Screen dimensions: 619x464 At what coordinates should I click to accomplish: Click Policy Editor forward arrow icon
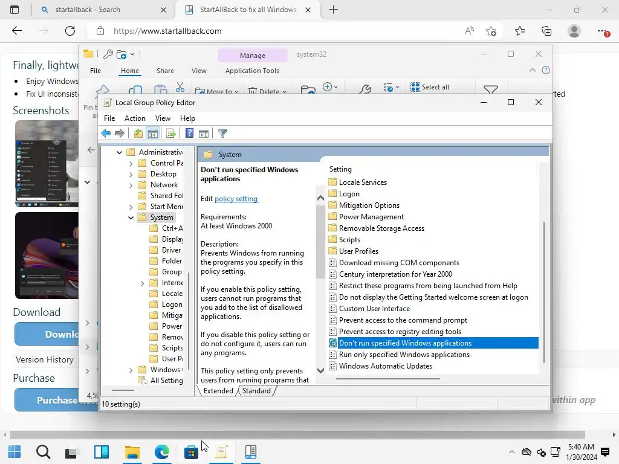click(120, 134)
